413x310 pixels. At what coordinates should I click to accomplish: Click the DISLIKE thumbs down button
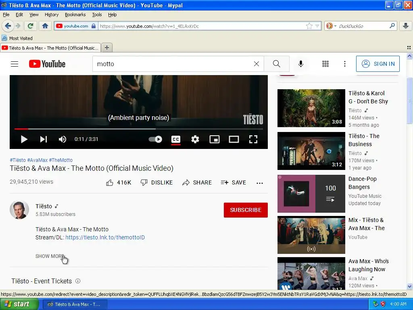157,182
